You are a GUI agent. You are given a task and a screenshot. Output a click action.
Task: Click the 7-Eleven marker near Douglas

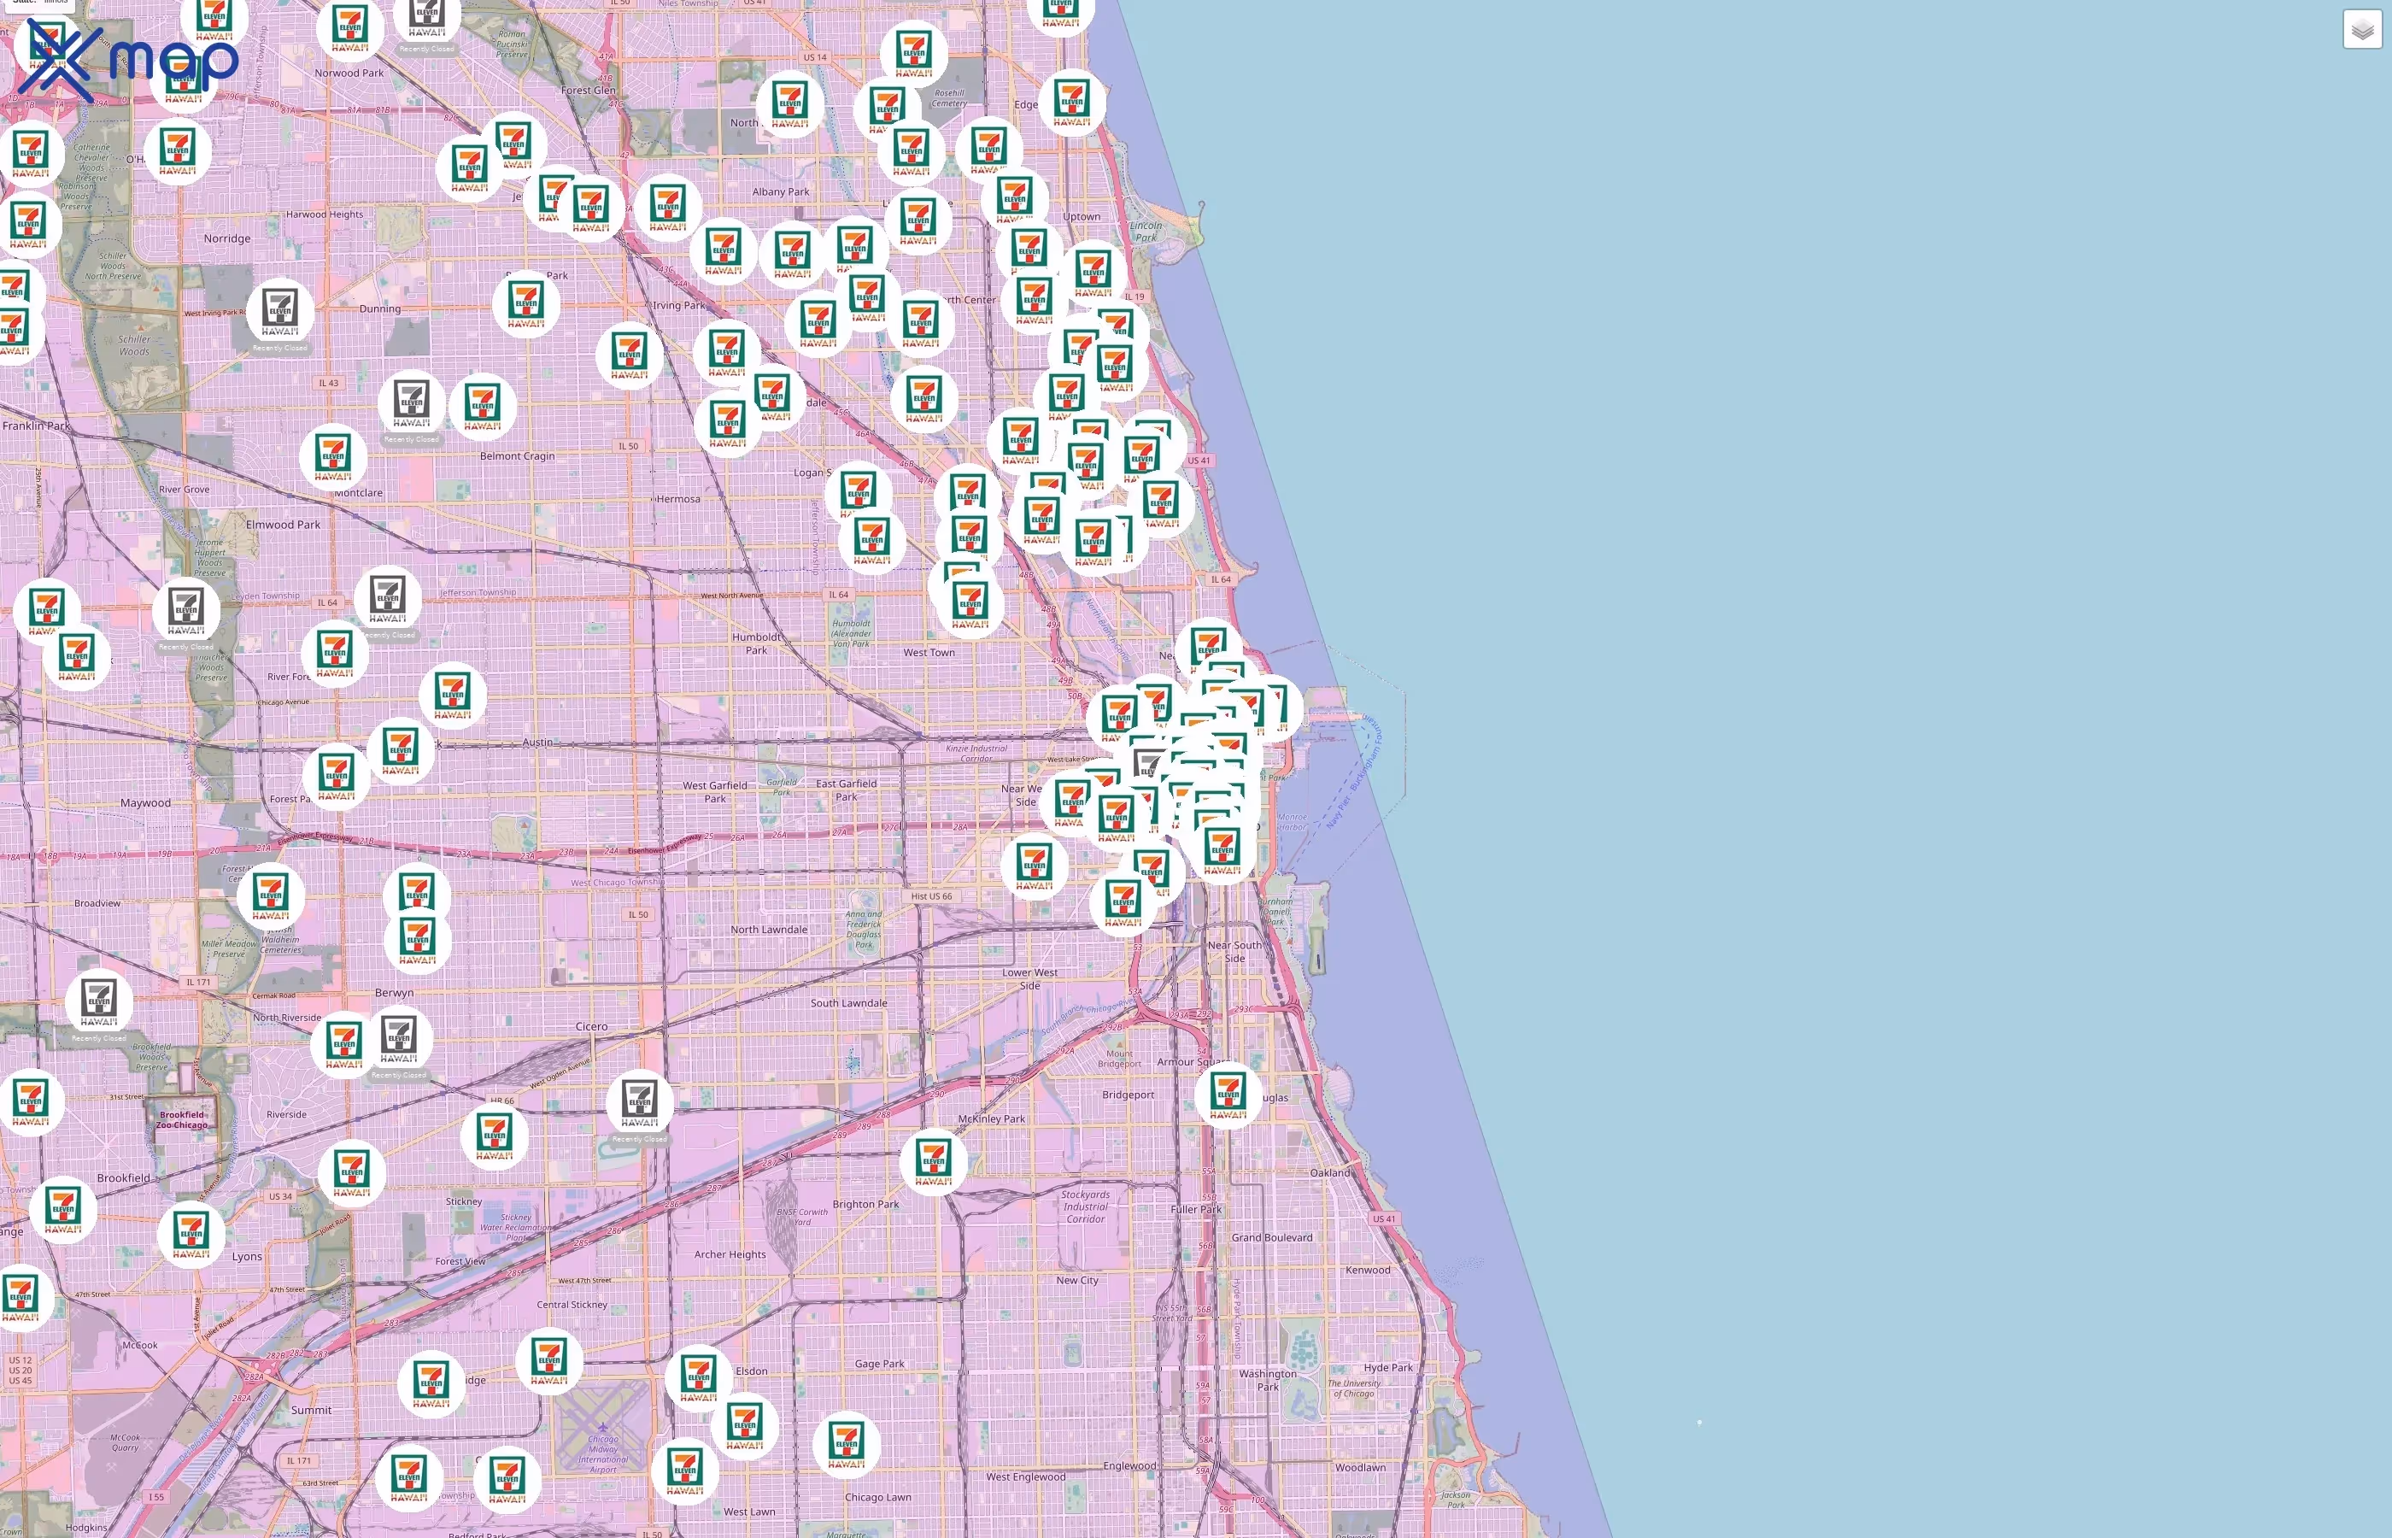pos(1229,1095)
